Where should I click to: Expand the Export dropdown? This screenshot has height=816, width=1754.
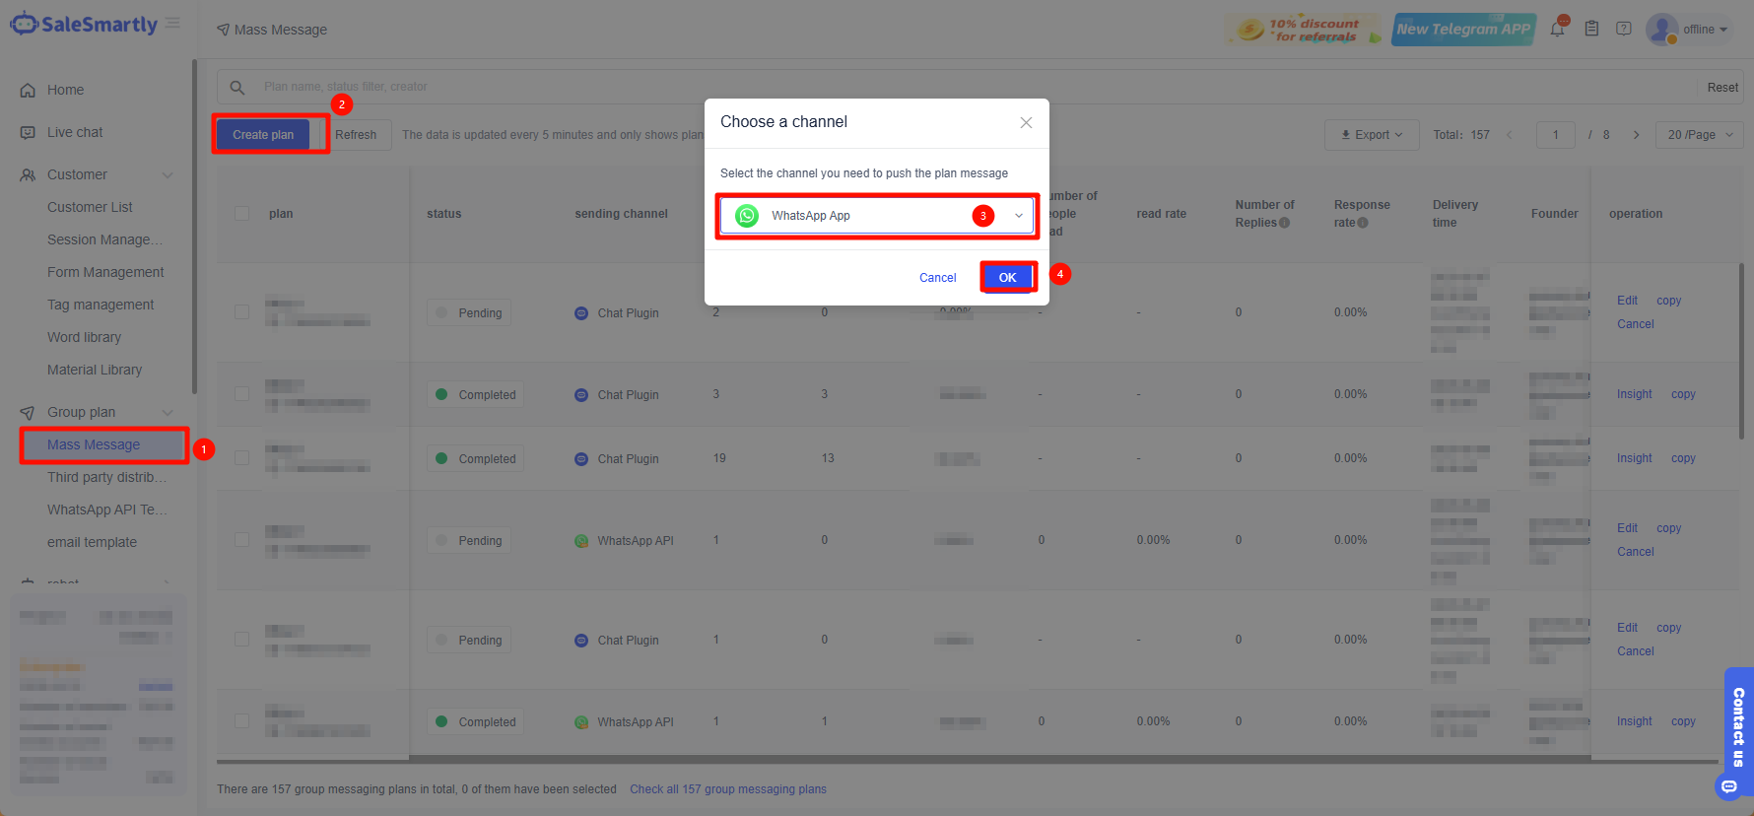[1371, 135]
